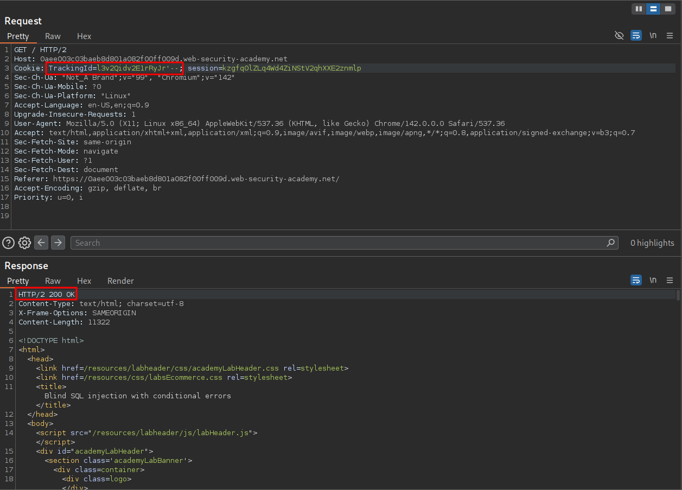Switch Response view to Hex tab
The image size is (682, 490).
[84, 281]
